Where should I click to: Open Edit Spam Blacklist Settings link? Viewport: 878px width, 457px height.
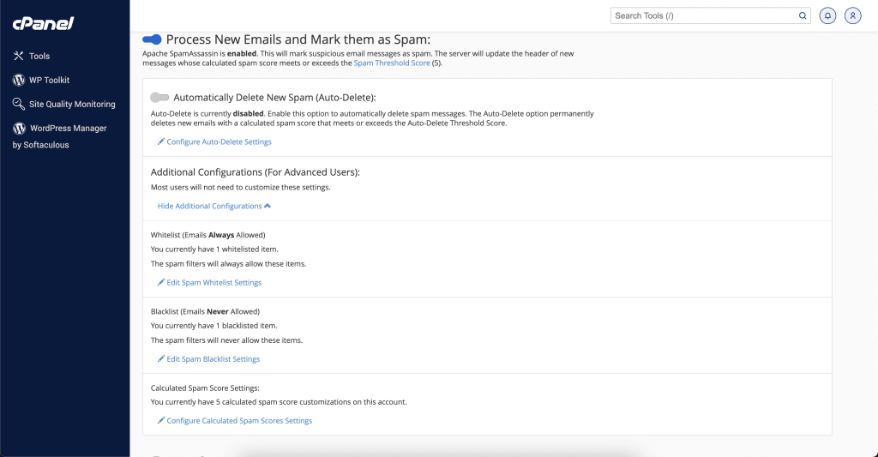[213, 359]
